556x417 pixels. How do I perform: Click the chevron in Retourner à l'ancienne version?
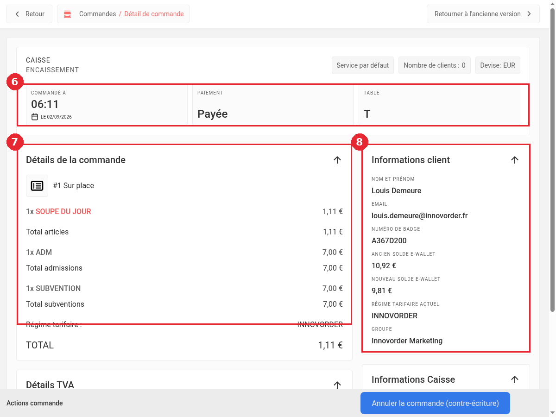click(529, 14)
